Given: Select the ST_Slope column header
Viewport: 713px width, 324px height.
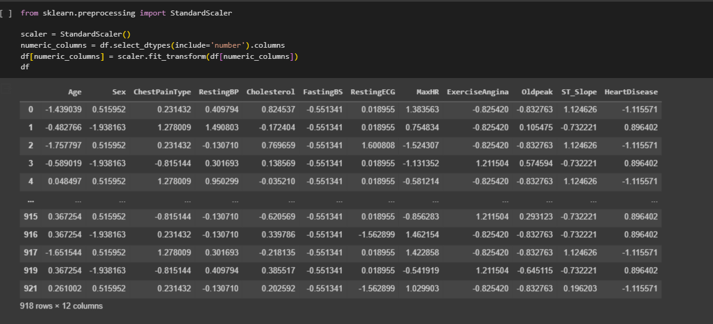Looking at the screenshot, I should (x=578, y=92).
